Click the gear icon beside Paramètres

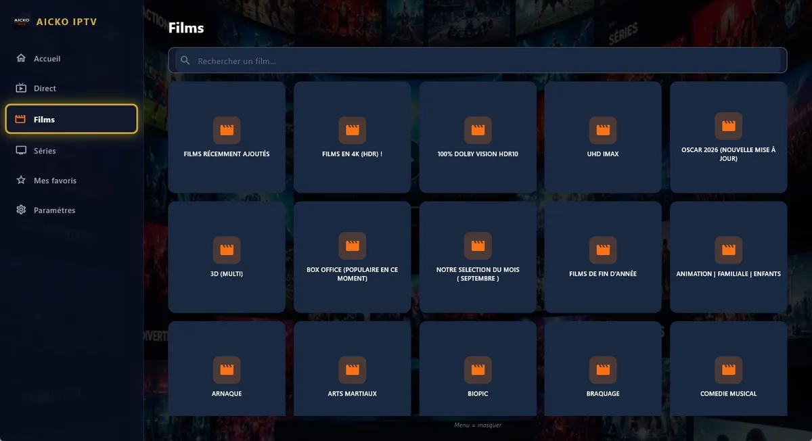(x=21, y=210)
